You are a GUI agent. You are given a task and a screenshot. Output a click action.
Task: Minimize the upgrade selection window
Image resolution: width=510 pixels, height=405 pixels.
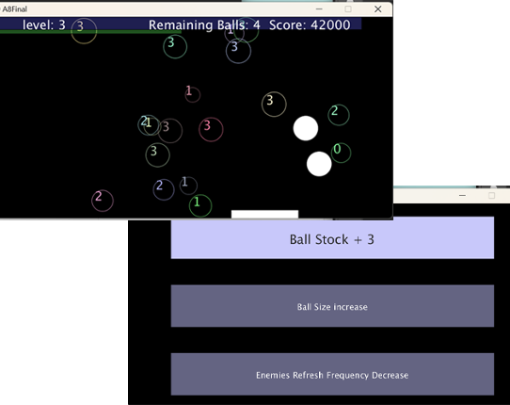tap(463, 195)
